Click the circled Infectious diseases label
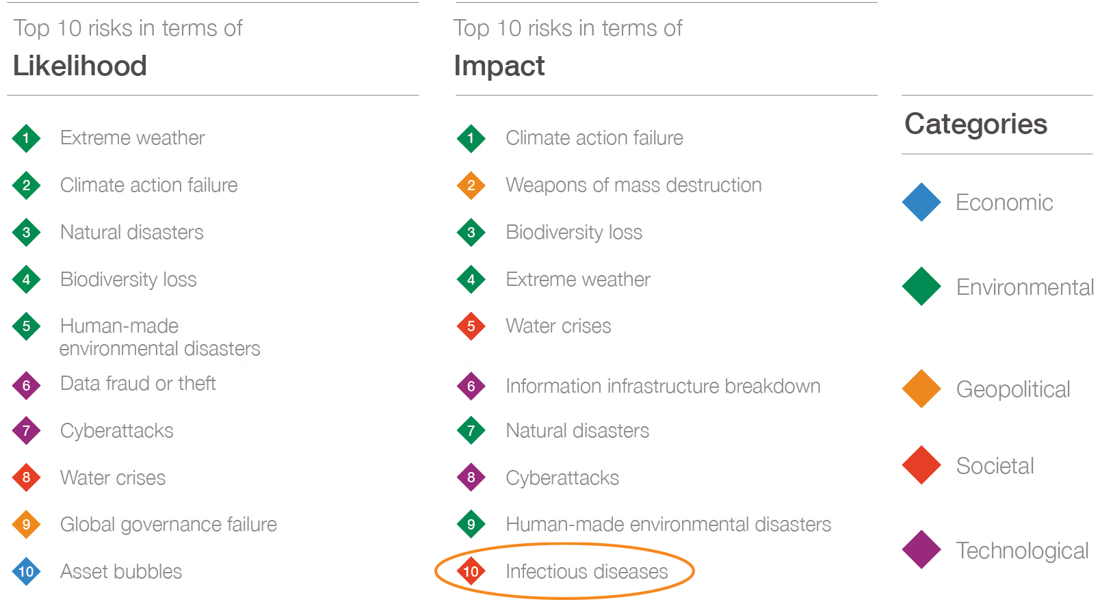This screenshot has width=1100, height=602. 586,572
